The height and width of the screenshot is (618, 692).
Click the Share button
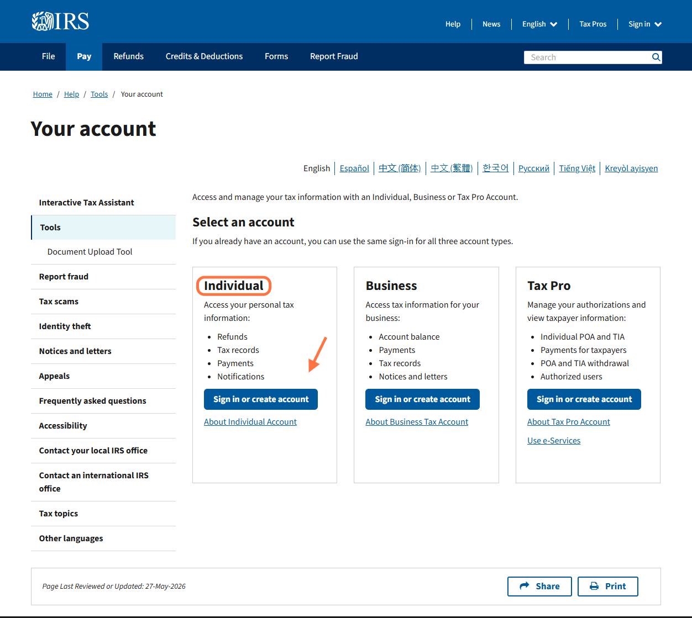tap(539, 586)
